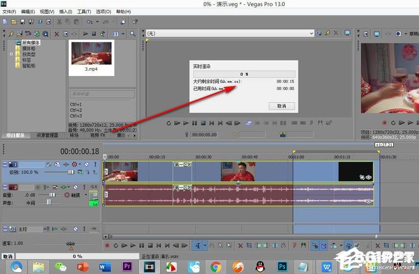This screenshot has height=274, width=419.
Task: Click the interactive tutorials hand icon
Action: tap(123, 21)
